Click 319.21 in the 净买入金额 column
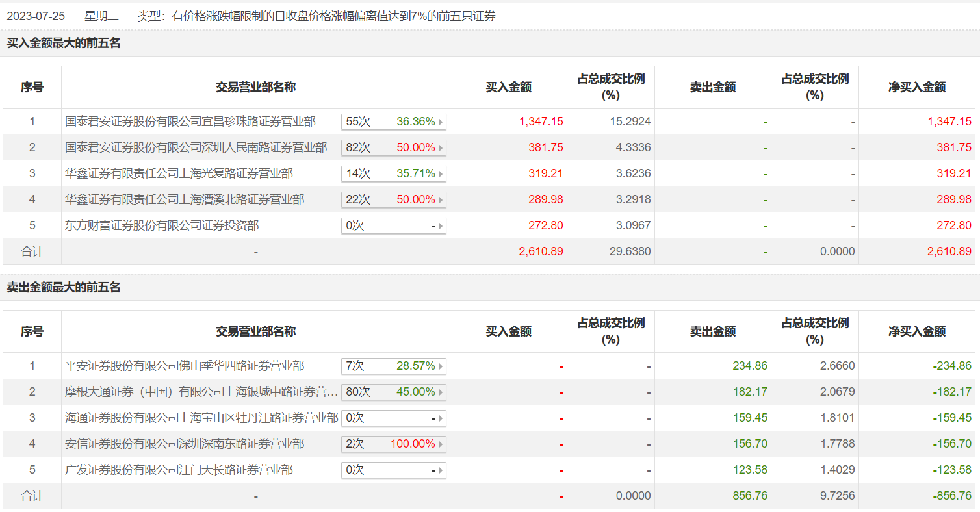980x512 pixels. pyautogui.click(x=954, y=173)
